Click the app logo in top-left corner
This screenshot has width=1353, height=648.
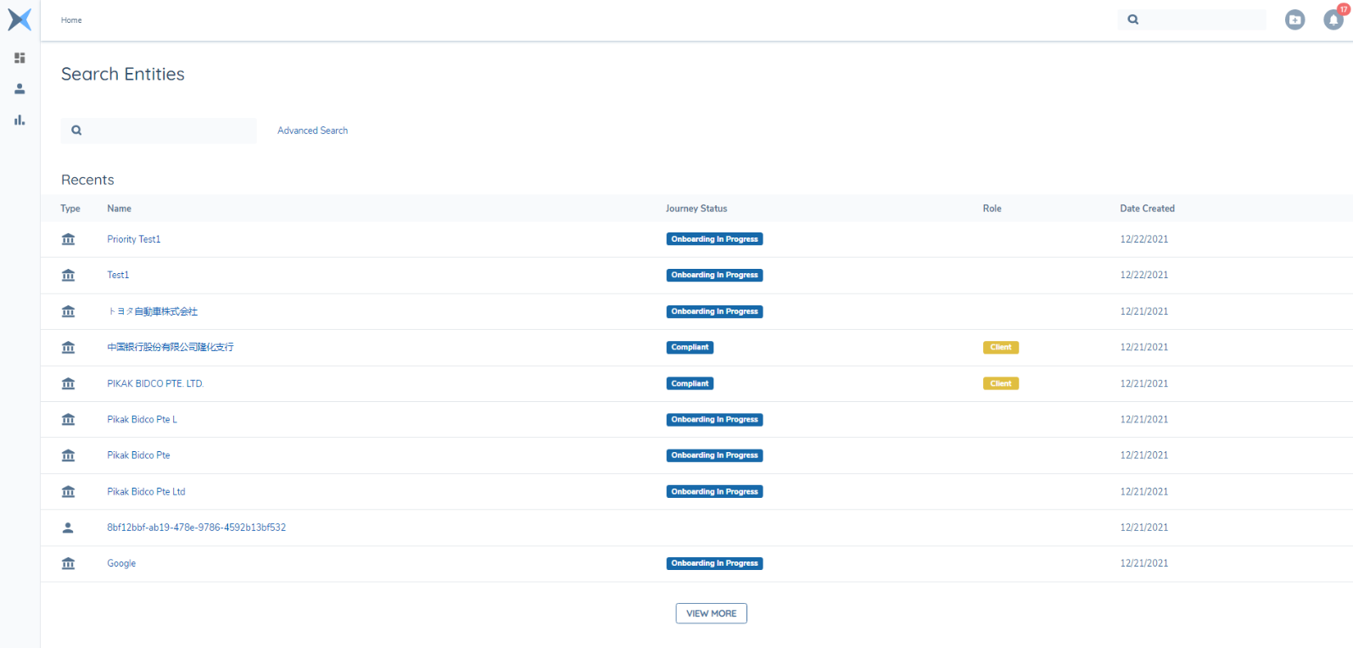click(20, 20)
